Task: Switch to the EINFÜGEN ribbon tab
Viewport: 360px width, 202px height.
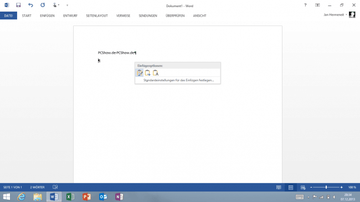Action: [x=47, y=15]
